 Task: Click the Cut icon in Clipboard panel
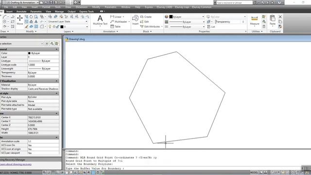click(x=280, y=17)
